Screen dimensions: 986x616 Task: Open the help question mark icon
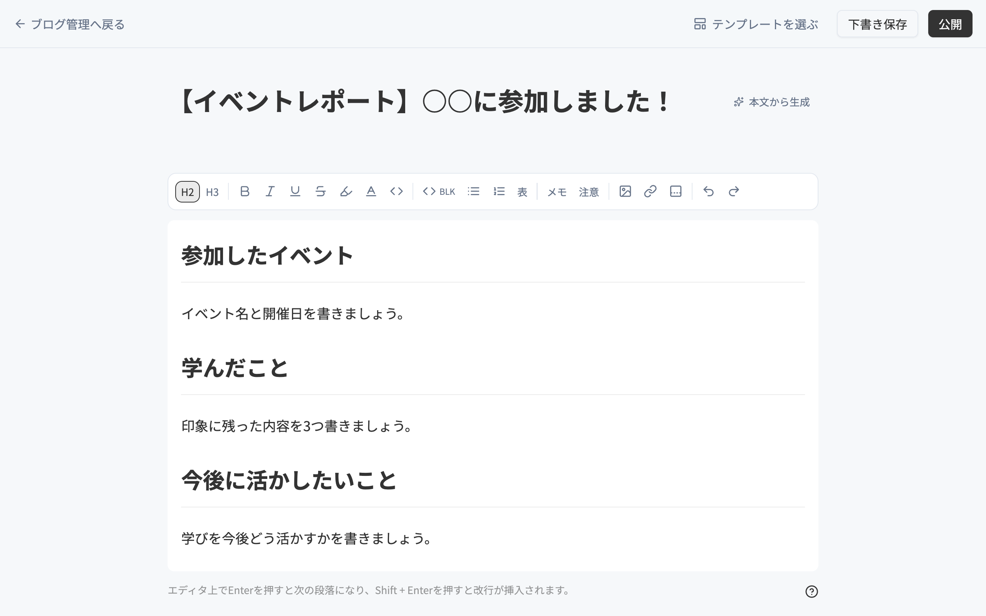[x=811, y=591]
